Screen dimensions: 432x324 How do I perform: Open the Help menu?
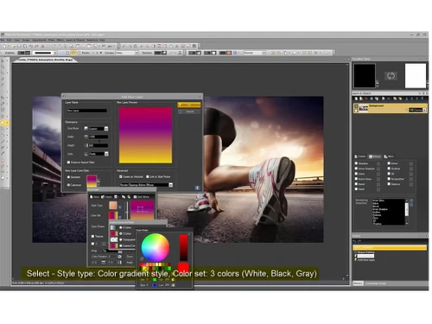pos(102,40)
